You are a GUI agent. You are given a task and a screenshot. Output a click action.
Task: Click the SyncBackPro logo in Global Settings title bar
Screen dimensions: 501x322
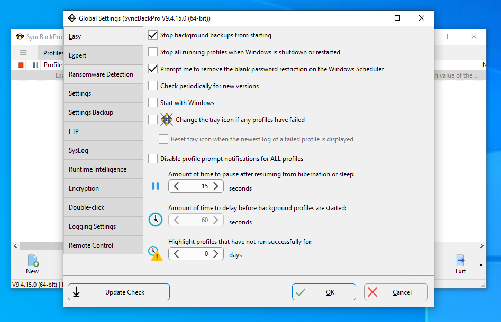click(x=72, y=18)
